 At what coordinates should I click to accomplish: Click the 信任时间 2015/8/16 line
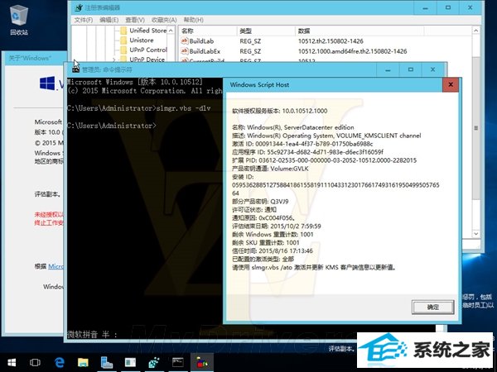click(273, 250)
